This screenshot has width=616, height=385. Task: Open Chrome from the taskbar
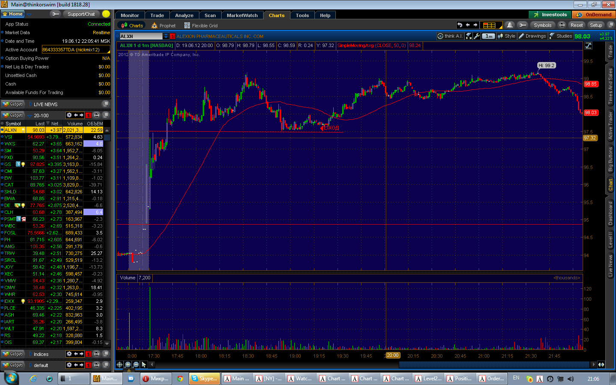180,379
